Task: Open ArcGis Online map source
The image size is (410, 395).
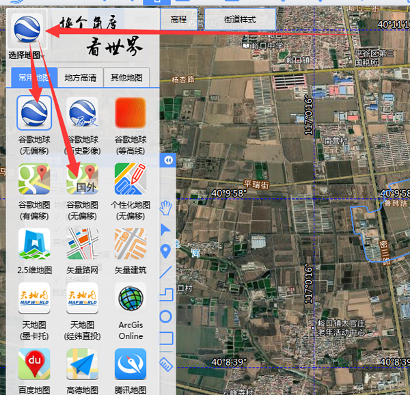Action: [x=131, y=298]
